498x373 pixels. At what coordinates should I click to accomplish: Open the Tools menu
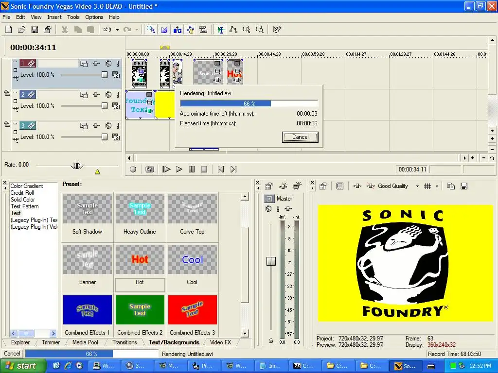pyautogui.click(x=73, y=17)
